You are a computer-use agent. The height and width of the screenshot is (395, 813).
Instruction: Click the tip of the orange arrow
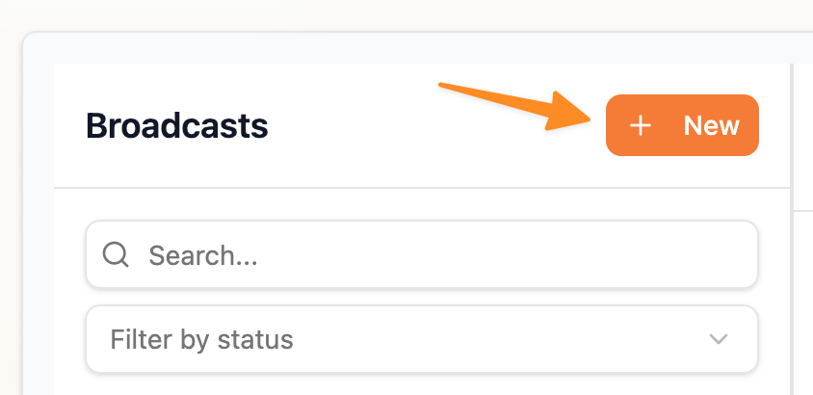[586, 118]
